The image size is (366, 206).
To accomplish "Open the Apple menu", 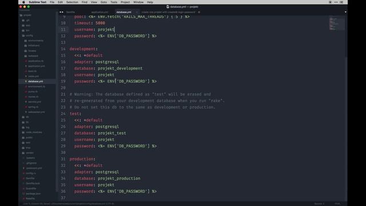I will (x=23, y=2).
